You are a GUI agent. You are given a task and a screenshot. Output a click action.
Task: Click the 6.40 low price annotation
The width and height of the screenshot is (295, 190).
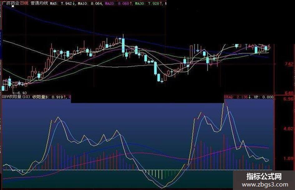22,93
